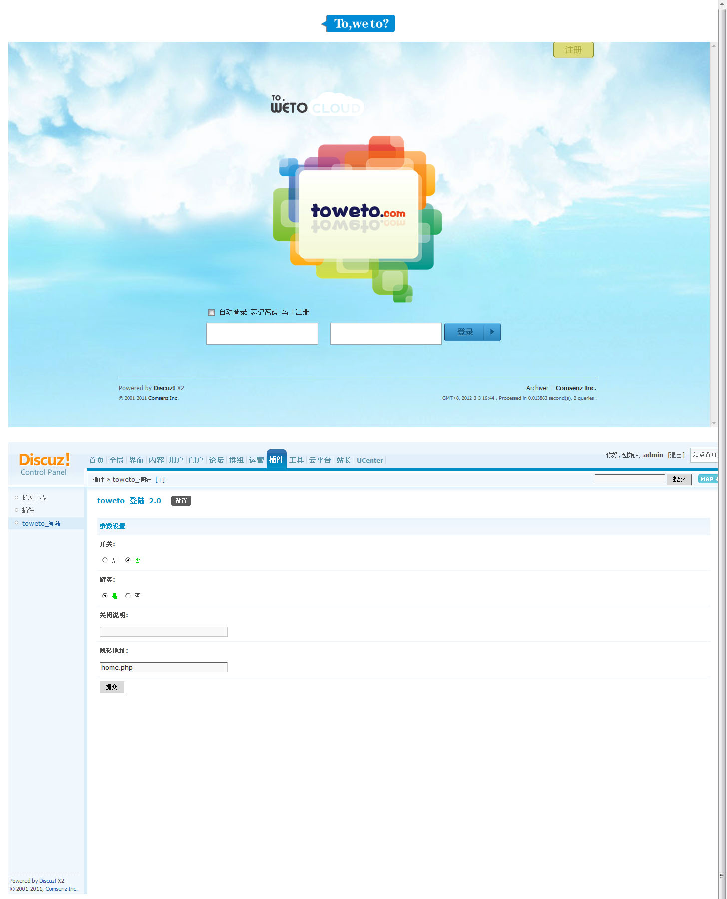Click the [+] add shortcut link in breadcrumb
The height and width of the screenshot is (899, 727).
coord(160,479)
